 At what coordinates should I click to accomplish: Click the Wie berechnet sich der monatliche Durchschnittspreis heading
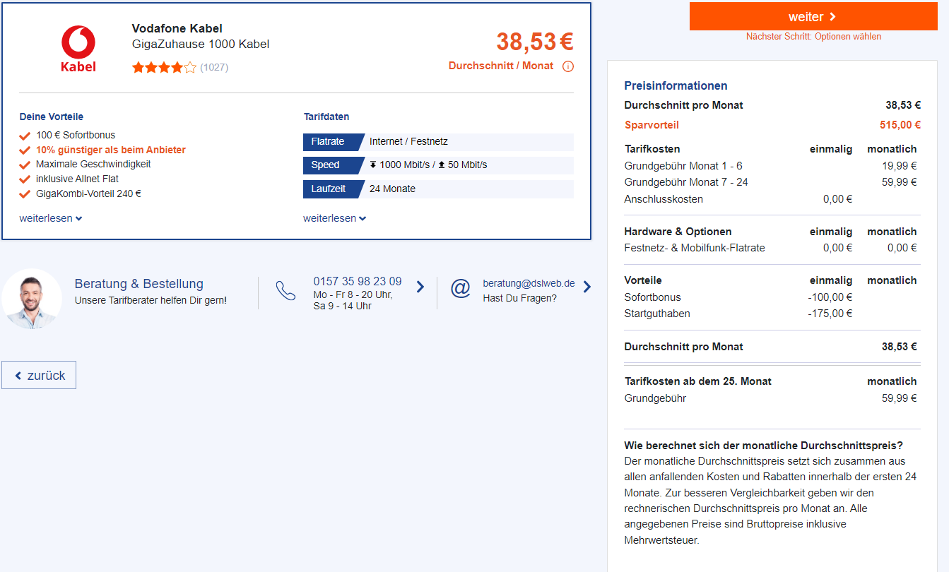[x=764, y=446]
